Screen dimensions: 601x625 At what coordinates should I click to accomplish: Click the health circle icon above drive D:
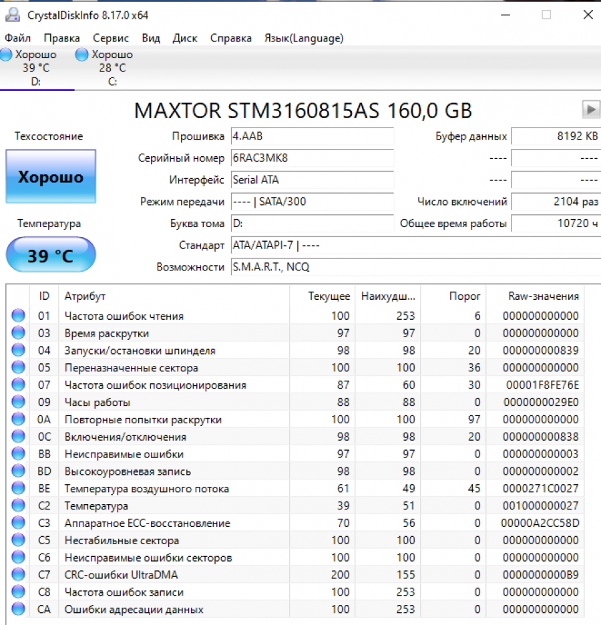click(7, 55)
